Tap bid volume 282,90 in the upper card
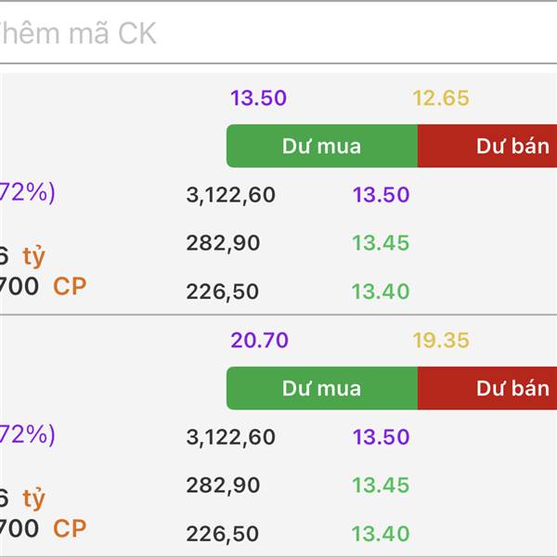This screenshot has height=557, width=557. tap(223, 243)
